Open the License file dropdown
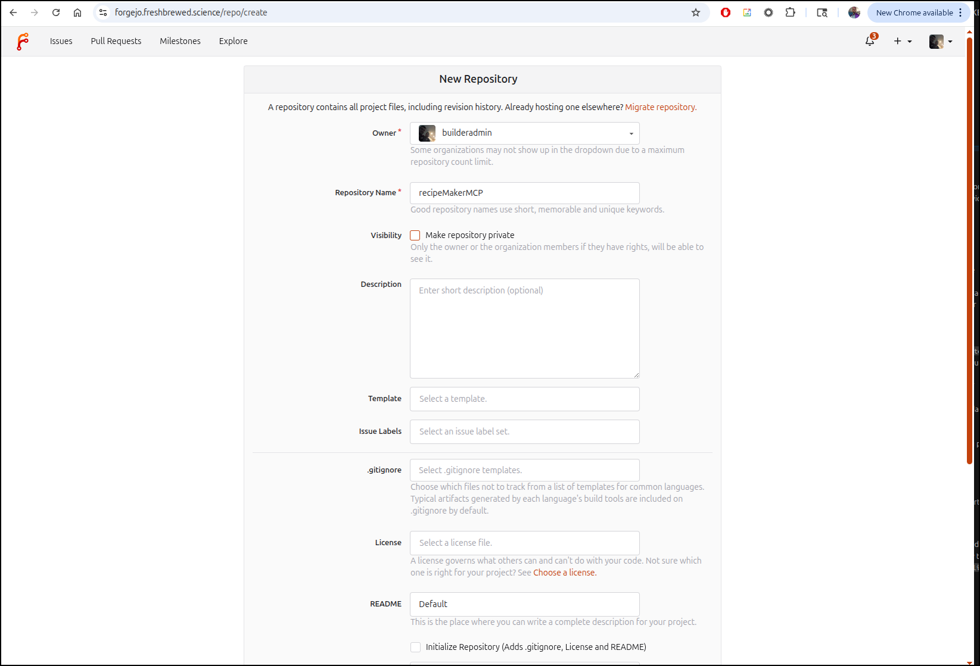This screenshot has height=666, width=980. 524,543
